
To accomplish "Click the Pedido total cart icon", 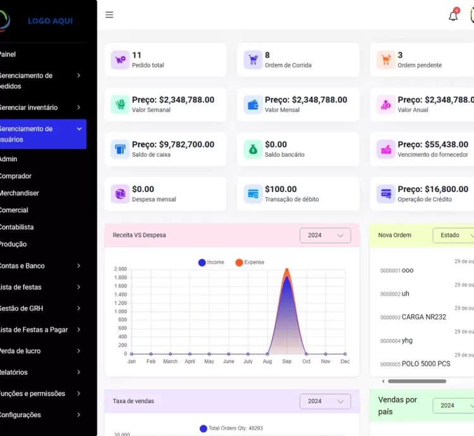I will click(x=120, y=60).
